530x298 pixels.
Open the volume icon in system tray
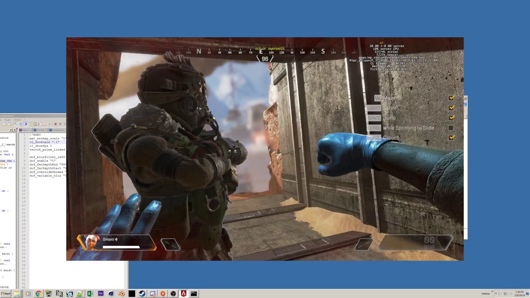click(x=510, y=293)
